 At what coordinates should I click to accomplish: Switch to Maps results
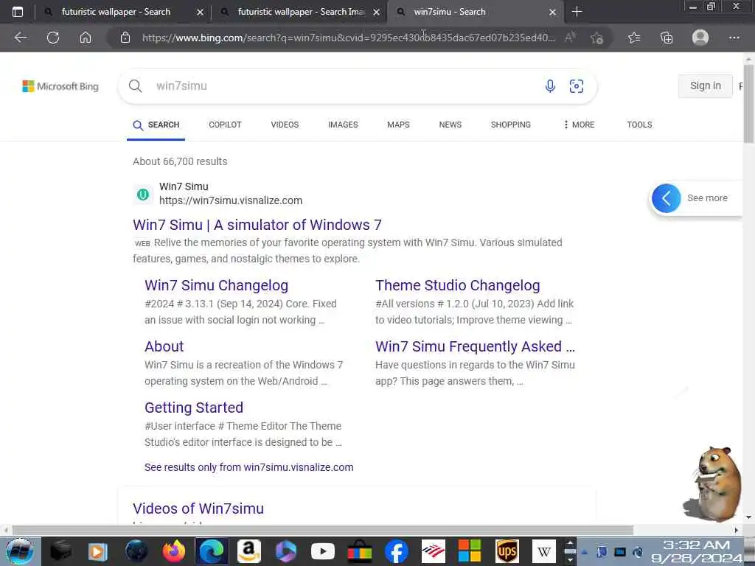398,125
